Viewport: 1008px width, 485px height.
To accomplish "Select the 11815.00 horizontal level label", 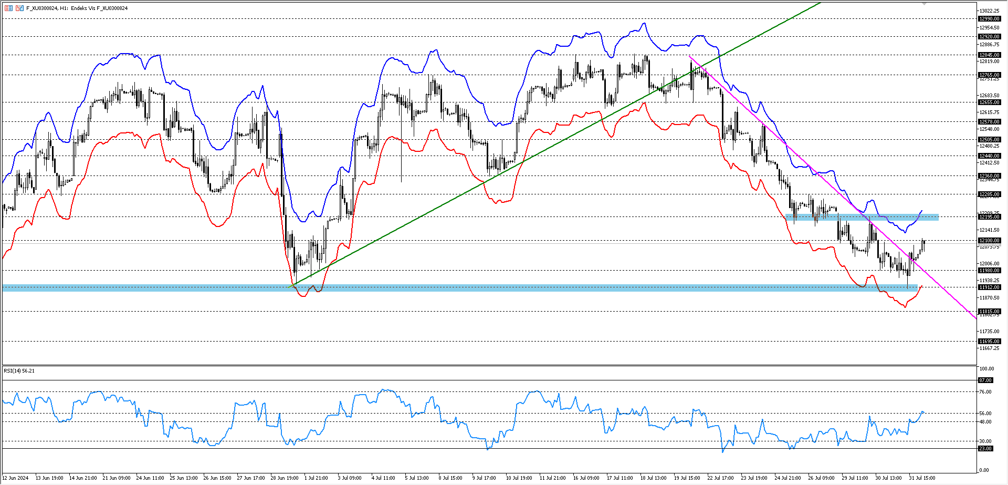I will coord(989,312).
